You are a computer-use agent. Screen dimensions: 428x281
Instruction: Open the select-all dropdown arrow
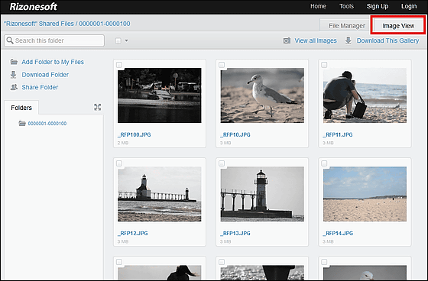[x=126, y=40]
